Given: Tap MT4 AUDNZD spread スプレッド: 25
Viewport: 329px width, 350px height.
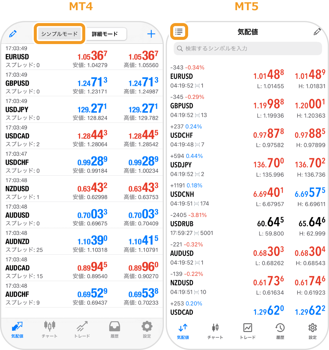Looking at the screenshot, I should 24,250.
